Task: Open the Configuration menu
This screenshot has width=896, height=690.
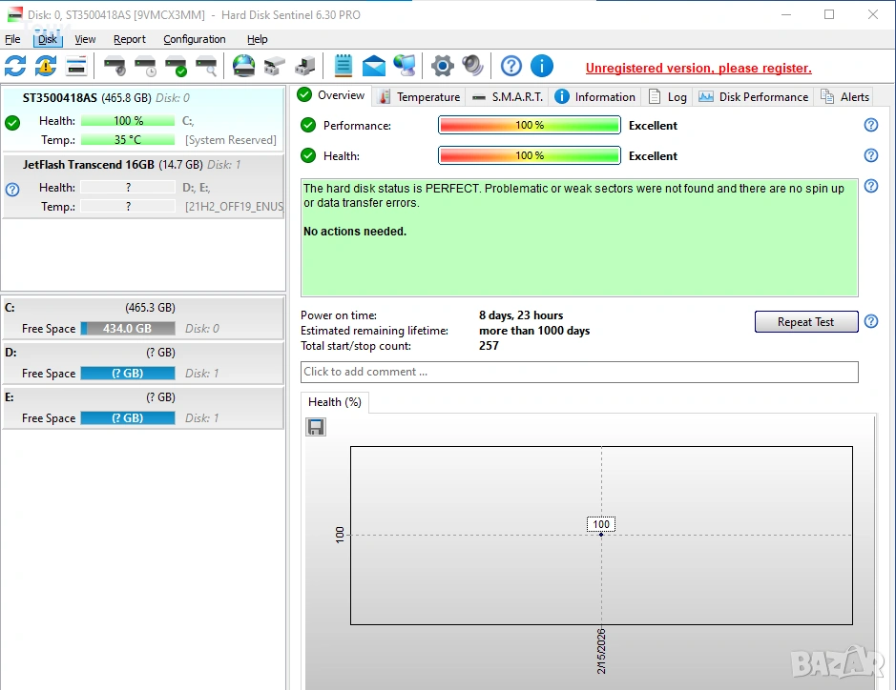Action: click(x=194, y=39)
